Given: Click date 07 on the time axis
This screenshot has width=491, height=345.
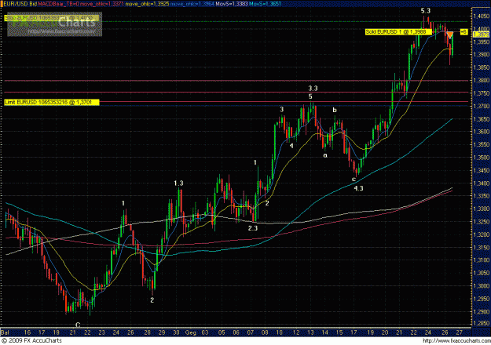Looking at the screenshot, I should pyautogui.click(x=250, y=332).
